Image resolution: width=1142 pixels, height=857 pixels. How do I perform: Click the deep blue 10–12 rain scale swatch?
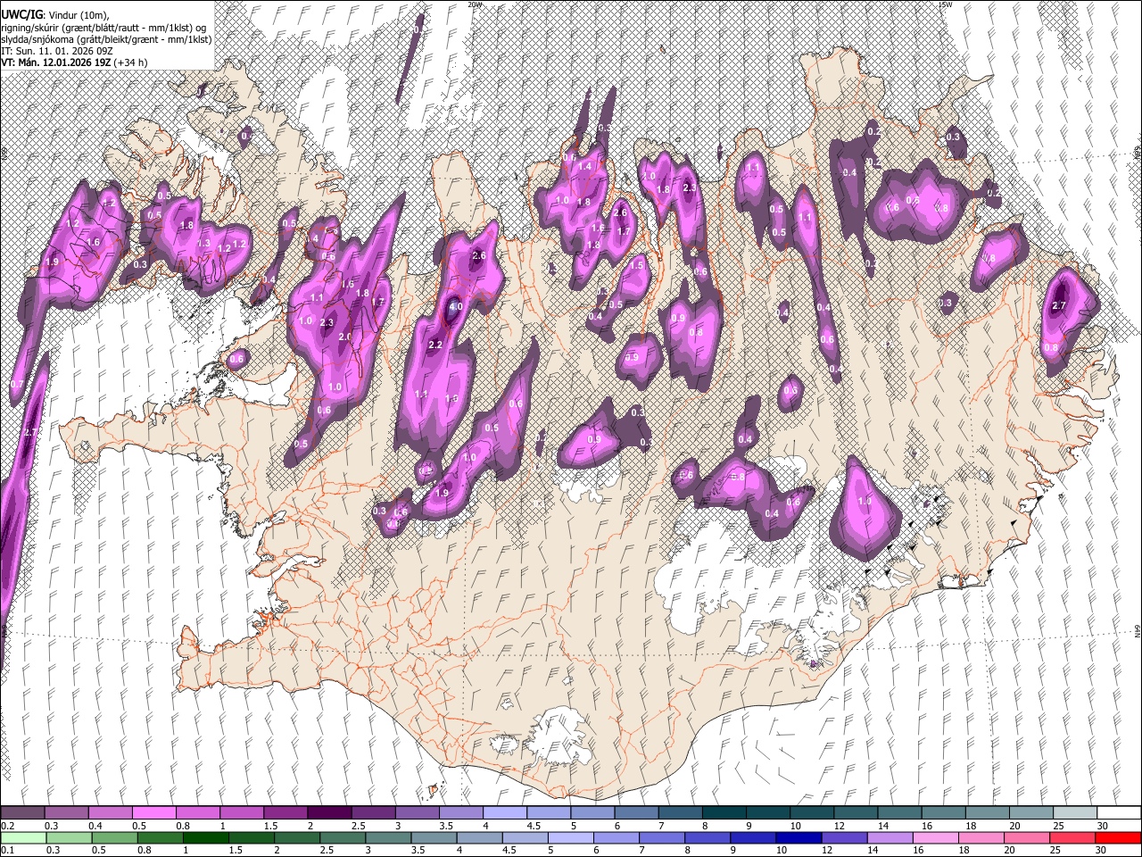(x=797, y=837)
